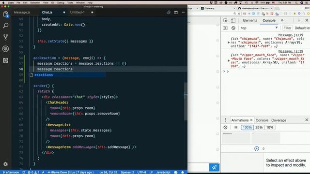310x174 pixels.
Task: Select the reactions autocomplete suggestion
Action: [67, 75]
